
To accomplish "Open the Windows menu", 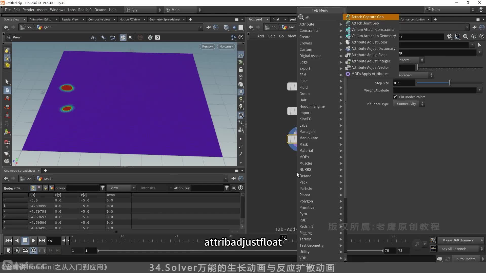I will point(57,10).
